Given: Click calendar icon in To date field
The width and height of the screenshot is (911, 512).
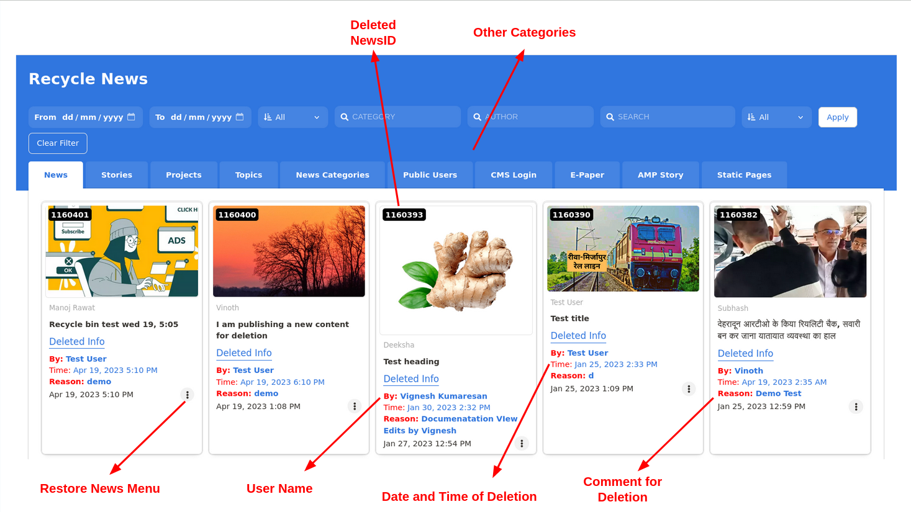Looking at the screenshot, I should [240, 117].
